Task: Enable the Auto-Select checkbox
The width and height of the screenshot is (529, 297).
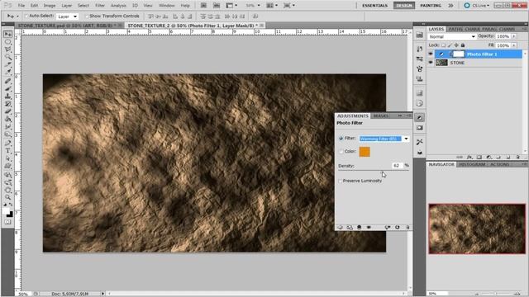Action: 26,16
